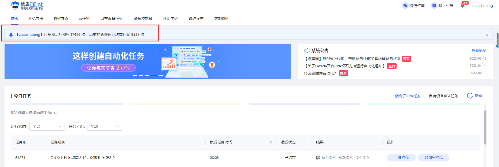Click result text 运行3次，成功3次，文件3个

coord(345,158)
